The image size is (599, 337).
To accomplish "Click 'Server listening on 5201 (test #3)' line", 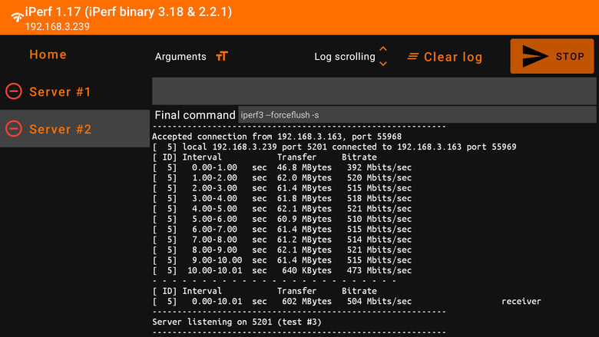I will click(237, 322).
